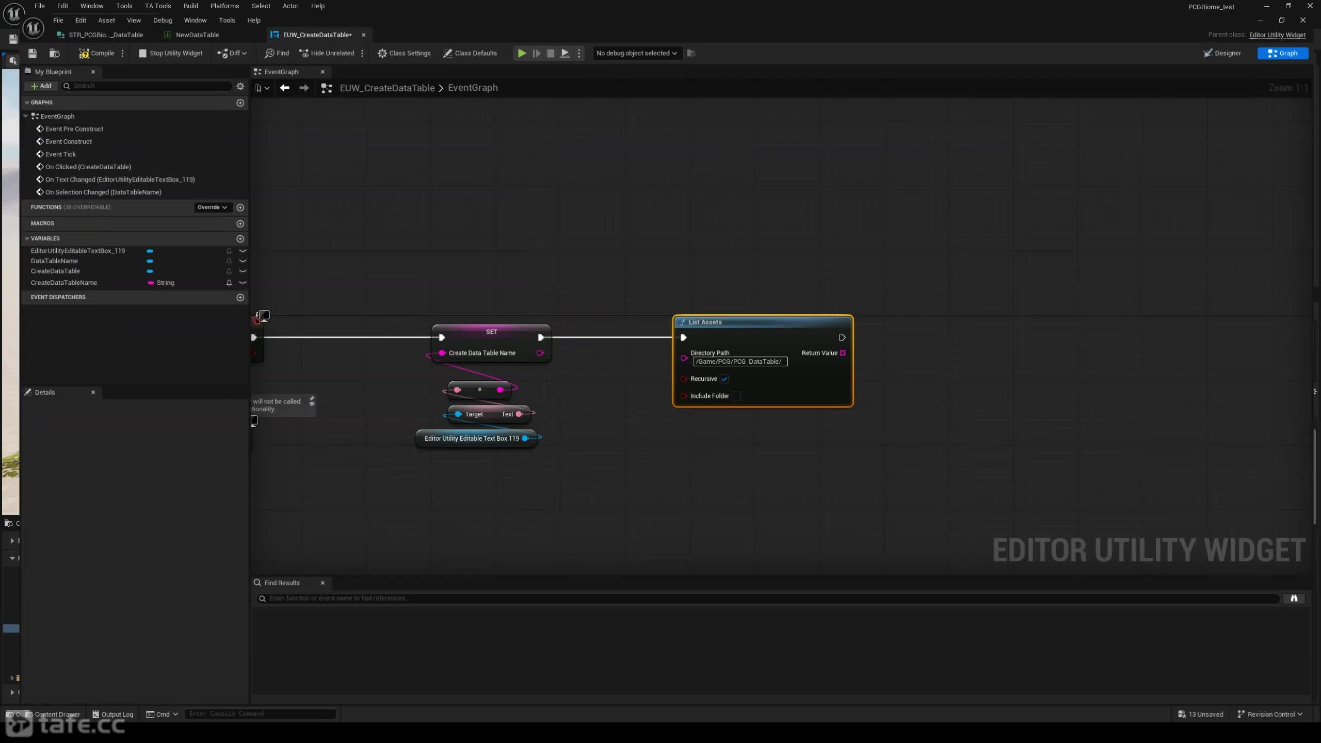The image size is (1321, 743).
Task: Edit Directory Path field on List Assets
Action: coord(740,362)
